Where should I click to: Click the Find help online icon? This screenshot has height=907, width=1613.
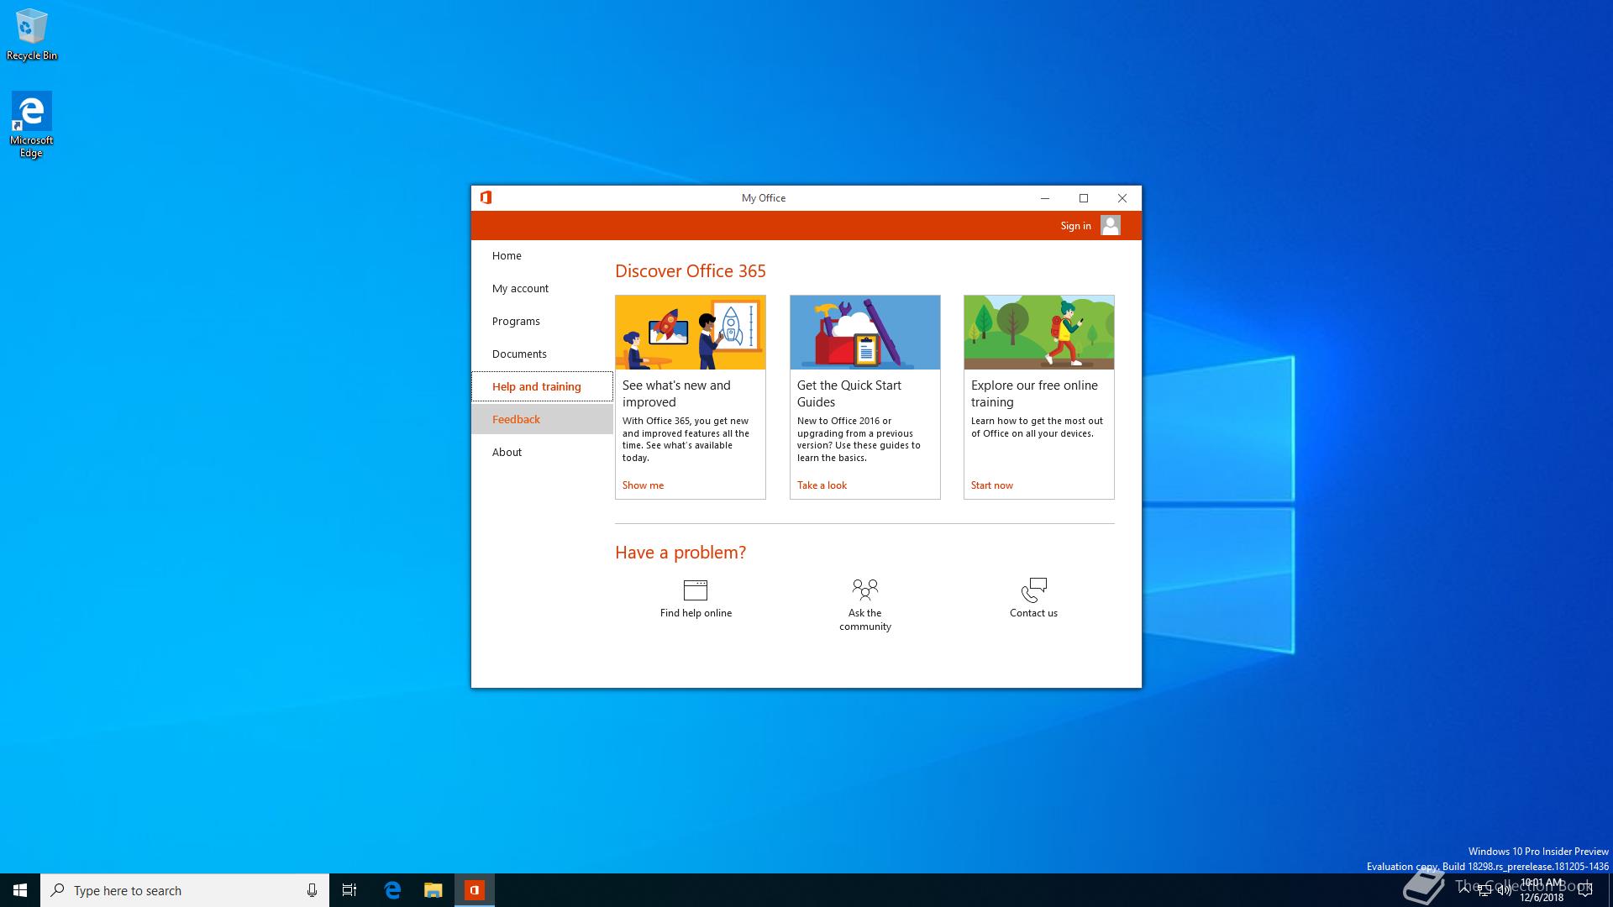[696, 590]
